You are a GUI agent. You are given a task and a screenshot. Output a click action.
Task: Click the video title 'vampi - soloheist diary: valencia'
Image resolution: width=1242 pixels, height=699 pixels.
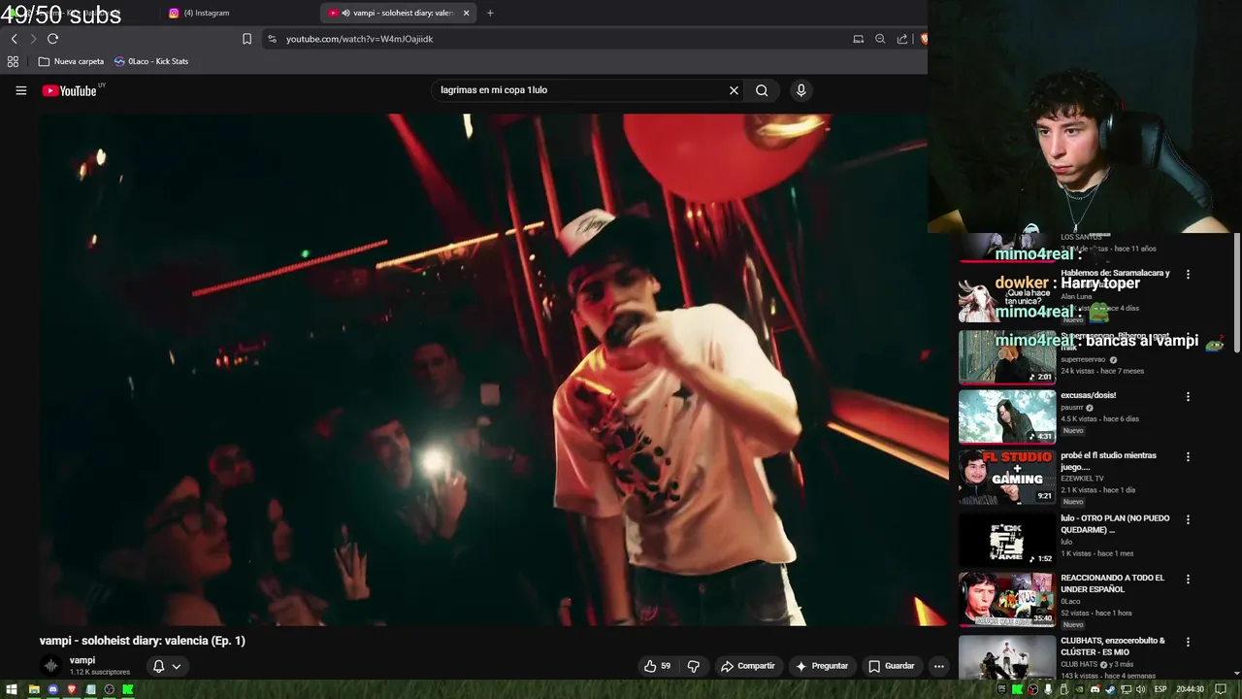[x=143, y=641]
